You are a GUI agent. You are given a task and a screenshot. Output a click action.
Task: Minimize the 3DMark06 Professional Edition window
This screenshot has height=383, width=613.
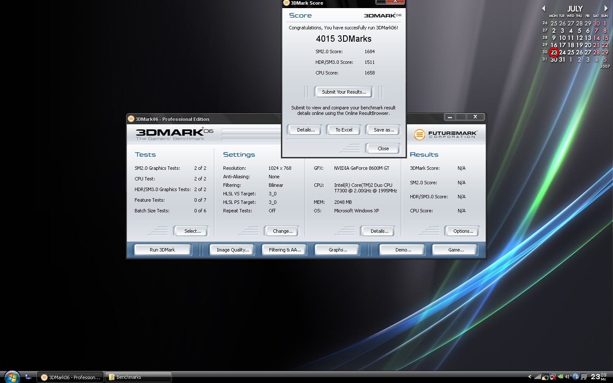450,117
